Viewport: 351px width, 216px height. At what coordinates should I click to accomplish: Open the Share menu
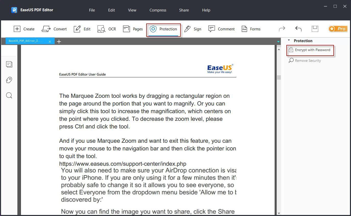pos(184,10)
